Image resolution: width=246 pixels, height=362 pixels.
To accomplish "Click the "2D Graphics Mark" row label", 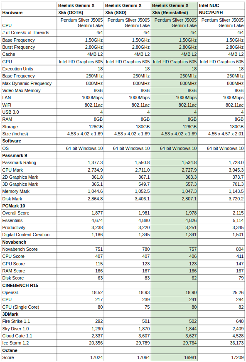I will click(20, 177).
